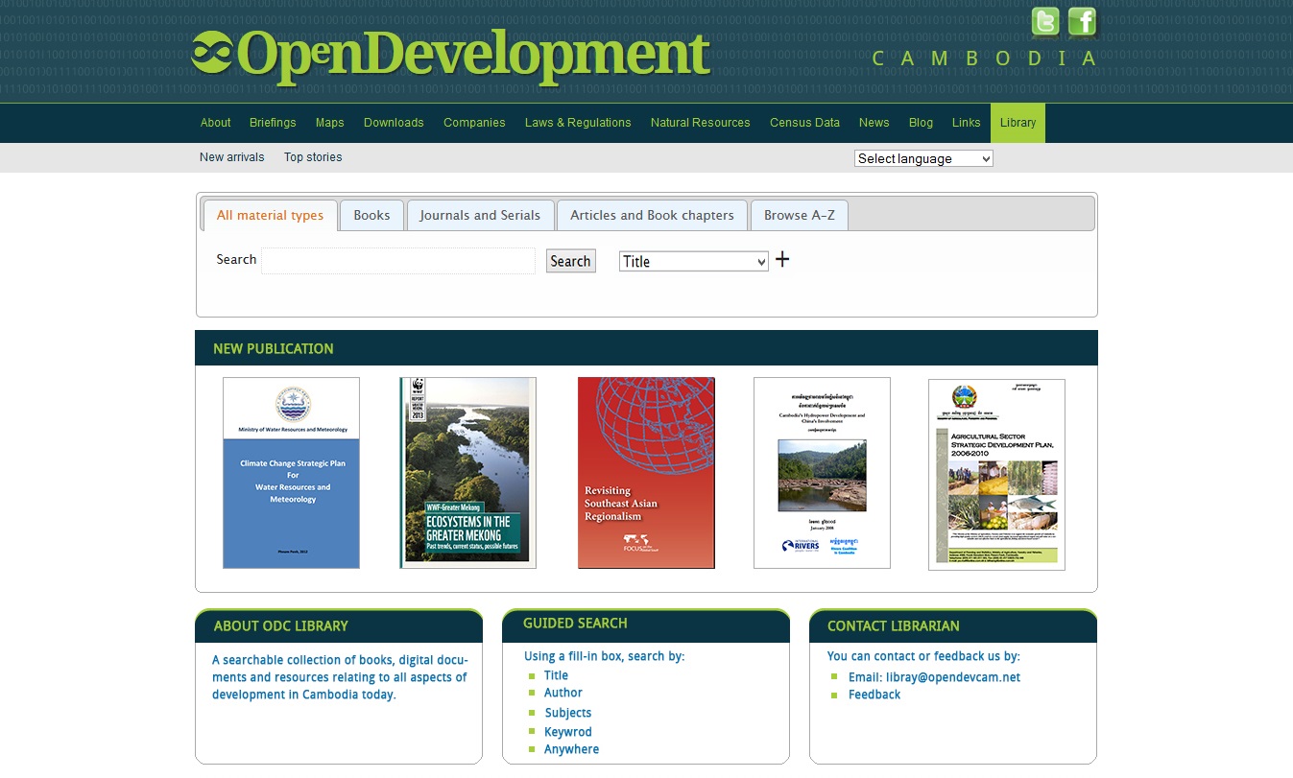Click the plus icon to add search field
1293x778 pixels.
782,259
